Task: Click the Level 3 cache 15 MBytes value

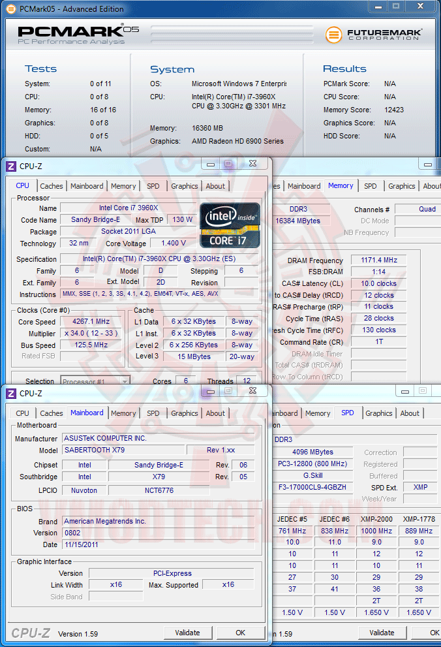Action: pos(194,356)
